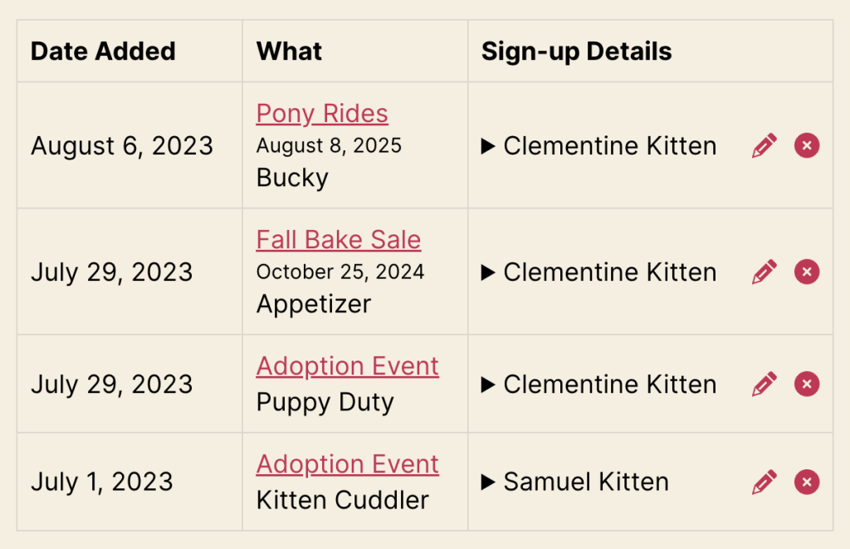Viewport: 850px width, 549px height.
Task: Edit the Pony Rides sign-up
Action: pos(765,145)
